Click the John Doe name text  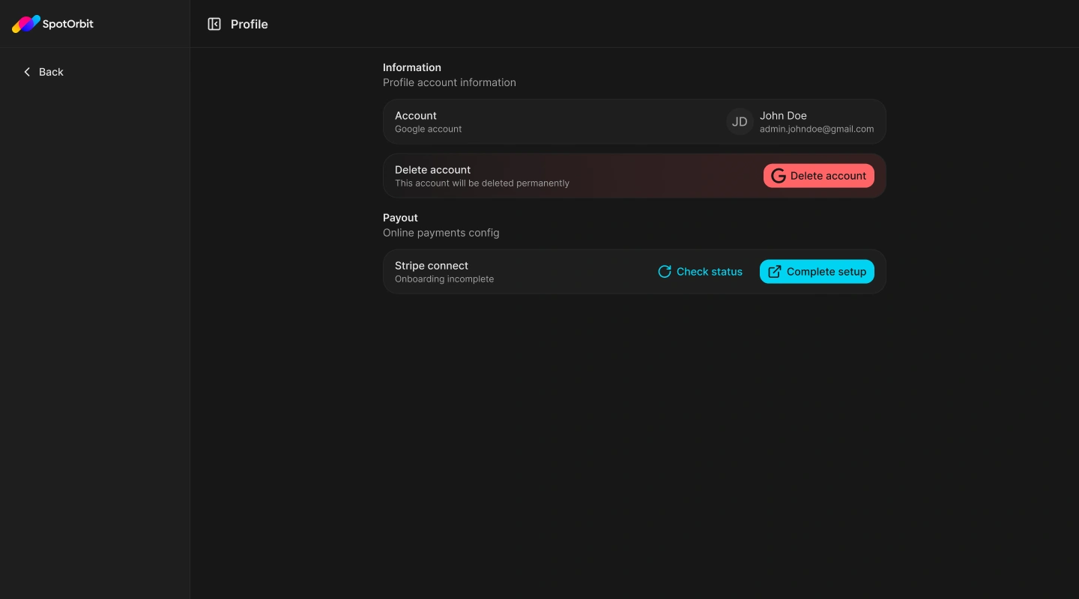tap(783, 115)
